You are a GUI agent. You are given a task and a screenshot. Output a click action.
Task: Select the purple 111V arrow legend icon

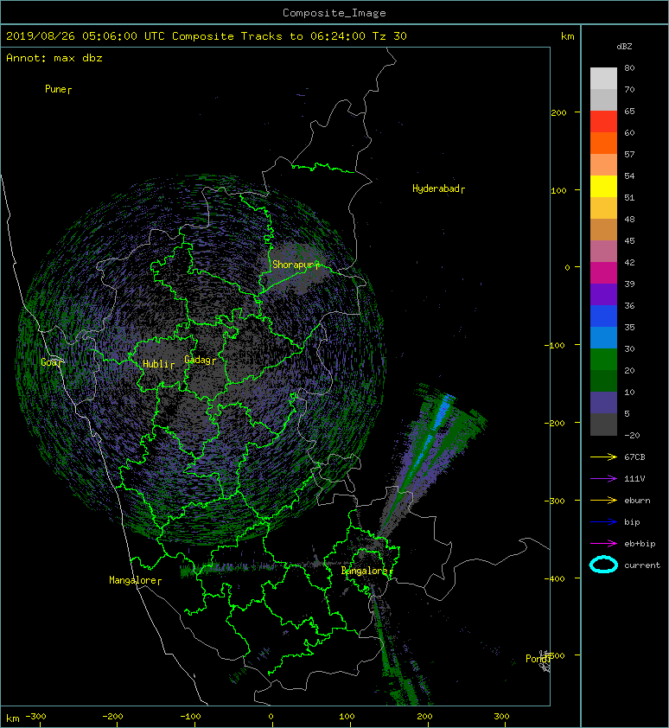tap(603, 479)
